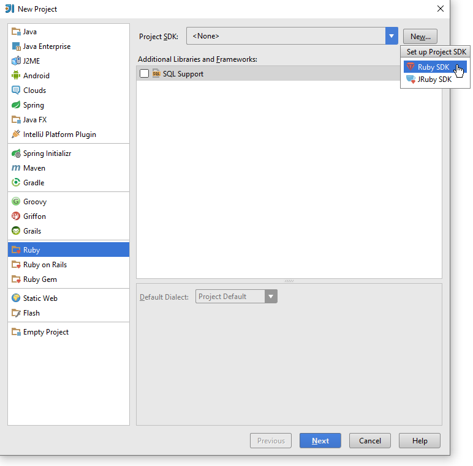Click the Ruby Gem label
Image resolution: width=473 pixels, height=466 pixels.
tap(40, 279)
